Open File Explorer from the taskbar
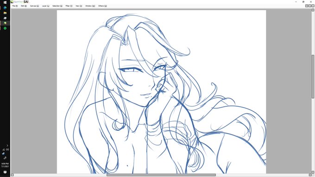The image size is (315, 177). pos(5,13)
